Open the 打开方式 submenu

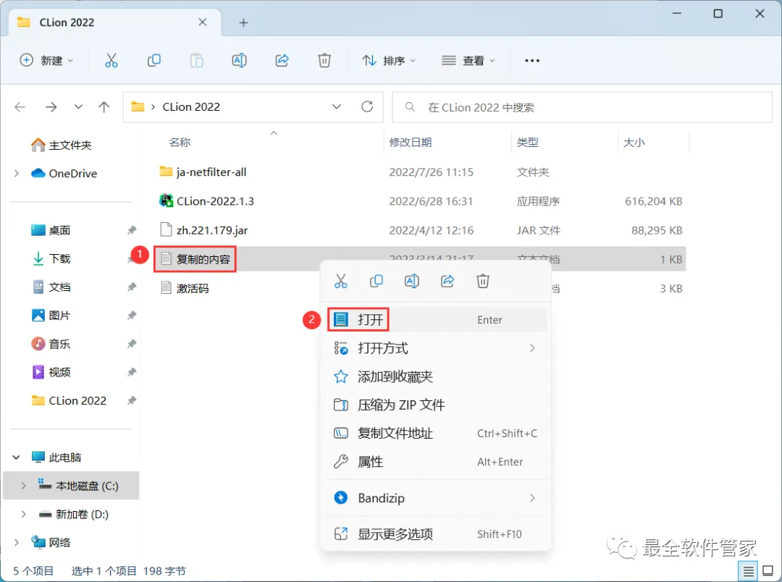click(435, 348)
